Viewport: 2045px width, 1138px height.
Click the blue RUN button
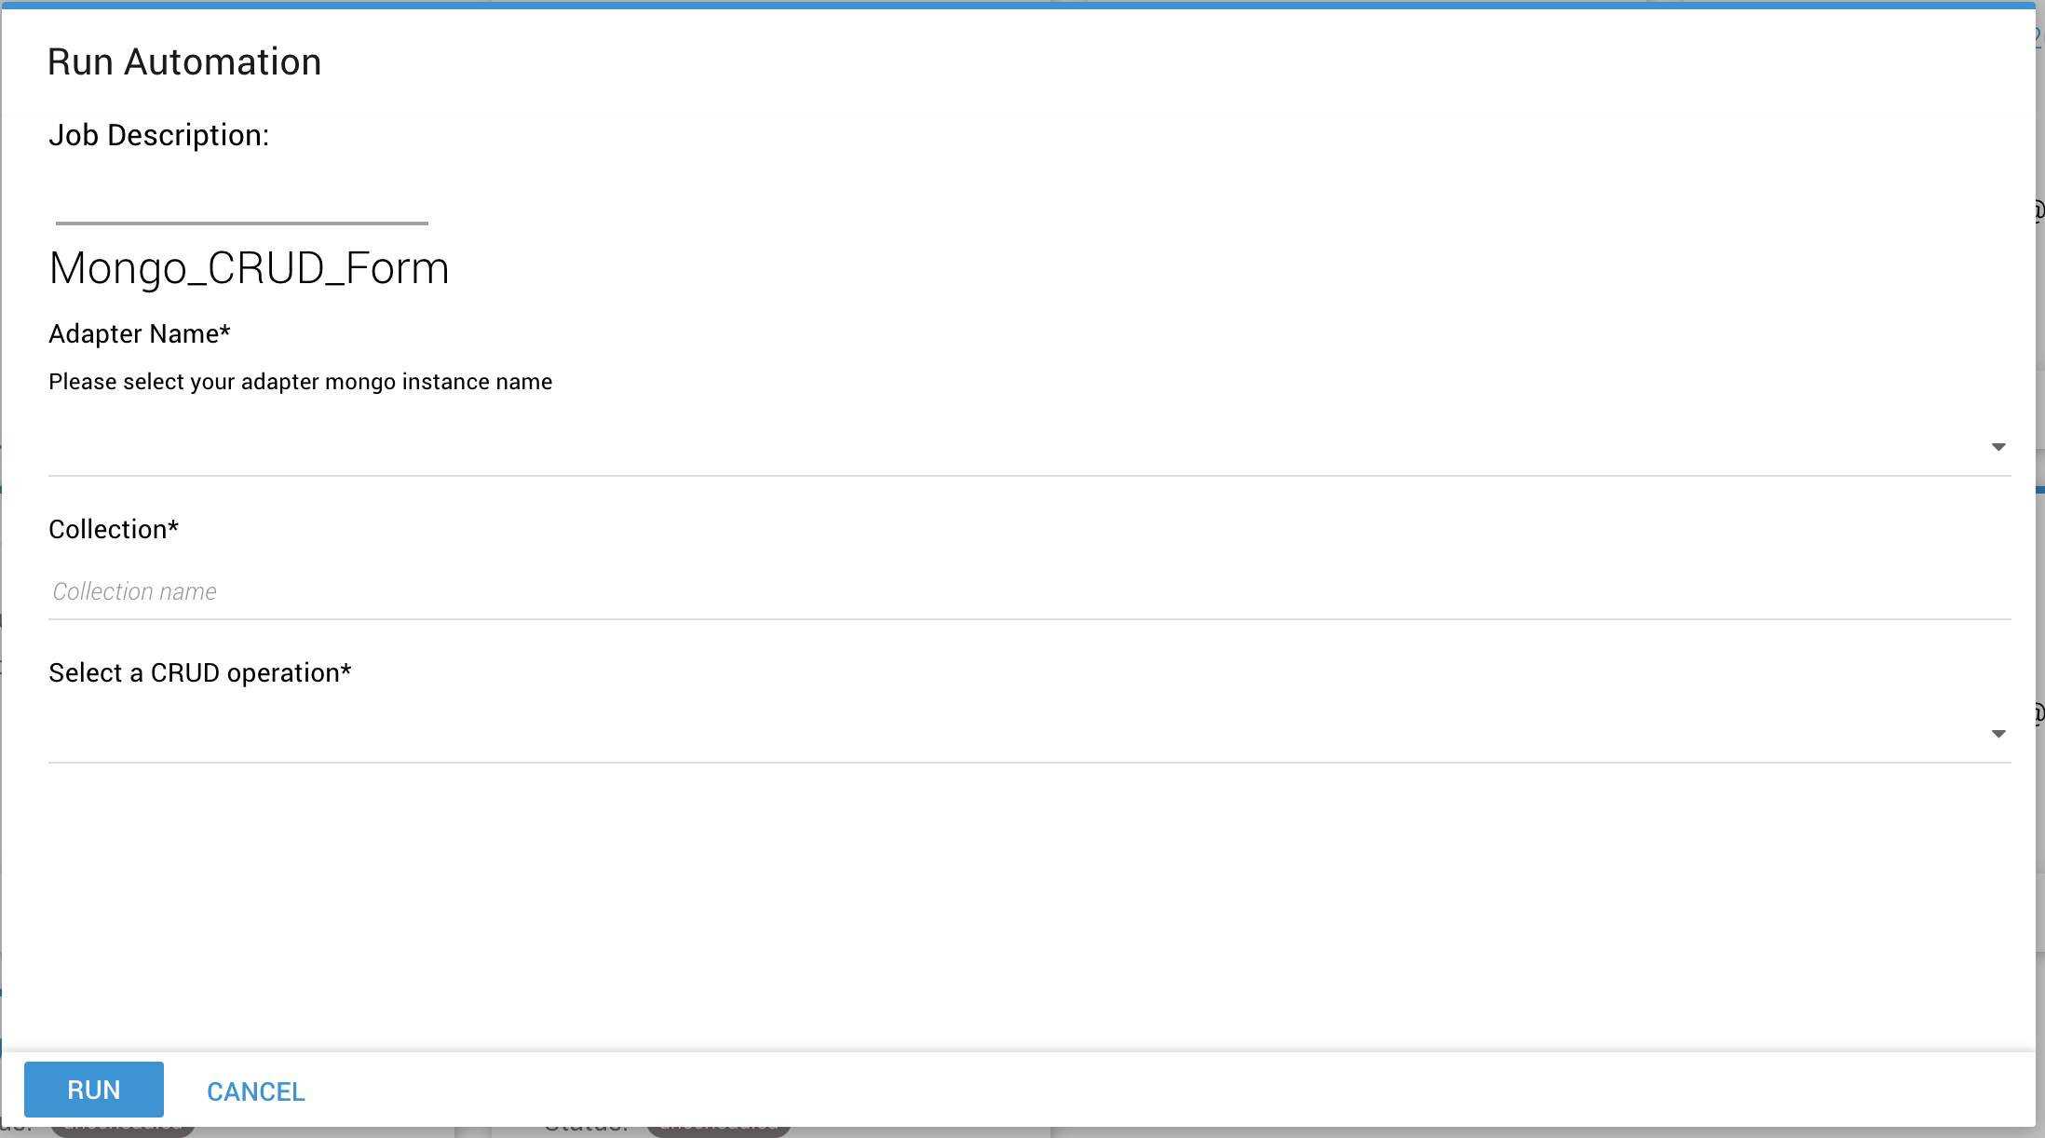(x=93, y=1089)
